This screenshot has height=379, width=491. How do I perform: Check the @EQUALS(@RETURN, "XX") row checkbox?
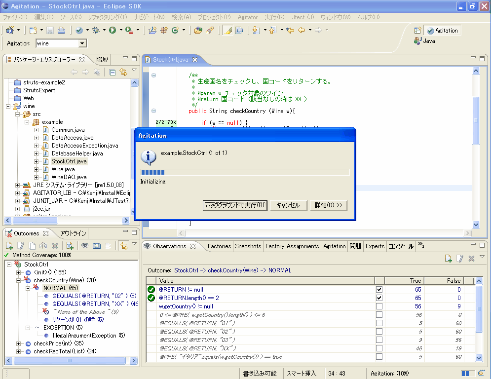[x=379, y=348]
